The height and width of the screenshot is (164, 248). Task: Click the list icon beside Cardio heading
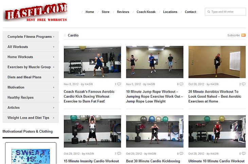(x=65, y=35)
